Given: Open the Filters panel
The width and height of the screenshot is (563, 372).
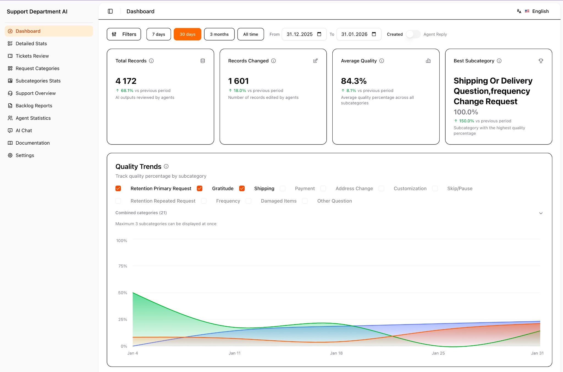Looking at the screenshot, I should coord(124,34).
